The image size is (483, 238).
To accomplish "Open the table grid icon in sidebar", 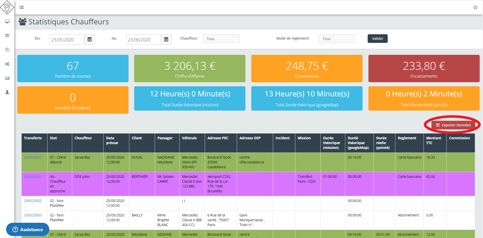I will tap(7, 36).
